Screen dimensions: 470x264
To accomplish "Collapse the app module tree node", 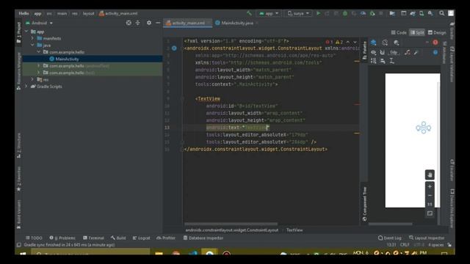I will click(x=26, y=32).
